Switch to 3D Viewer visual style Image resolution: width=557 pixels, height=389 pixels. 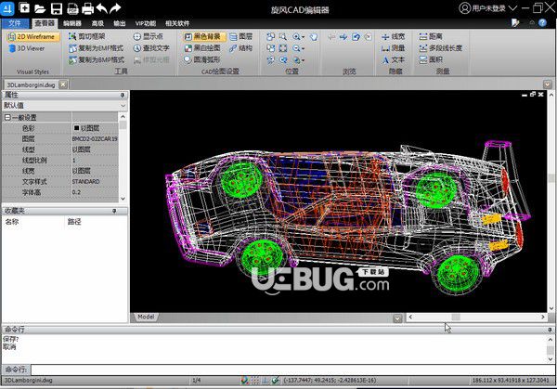[27, 48]
